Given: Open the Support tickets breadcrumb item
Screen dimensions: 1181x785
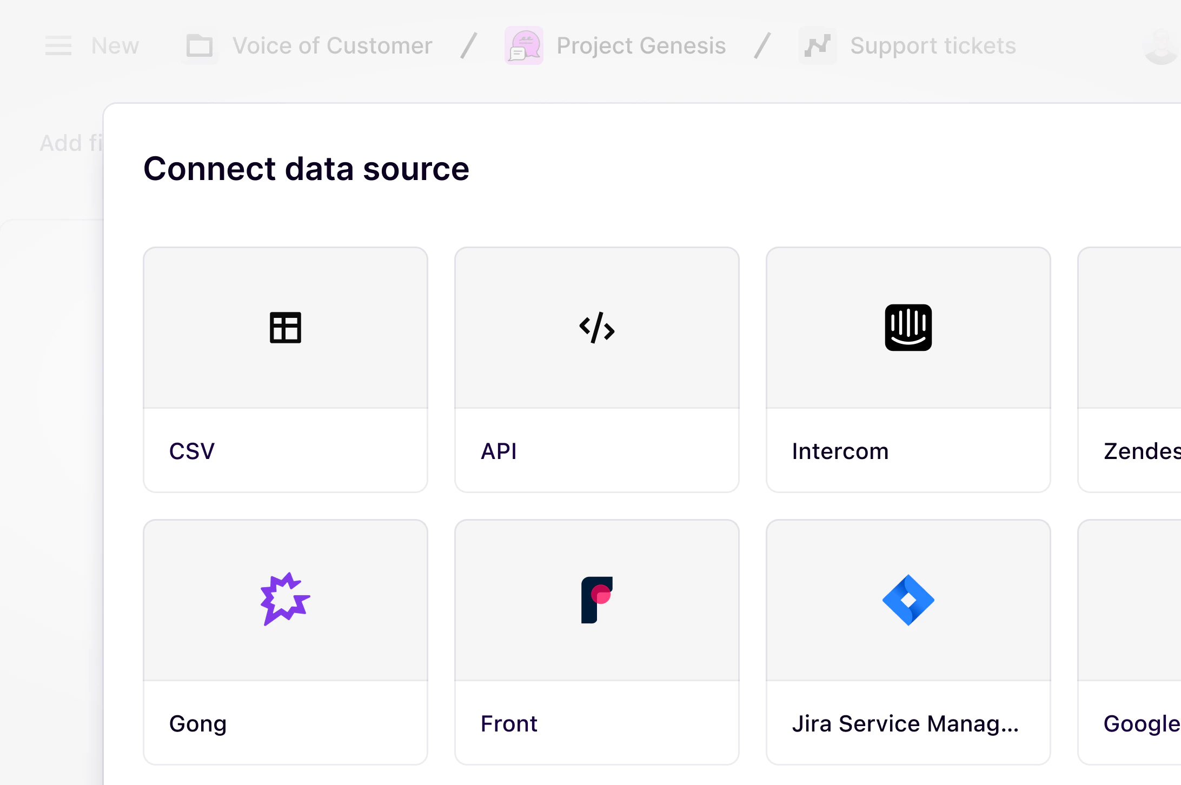Looking at the screenshot, I should tap(933, 45).
